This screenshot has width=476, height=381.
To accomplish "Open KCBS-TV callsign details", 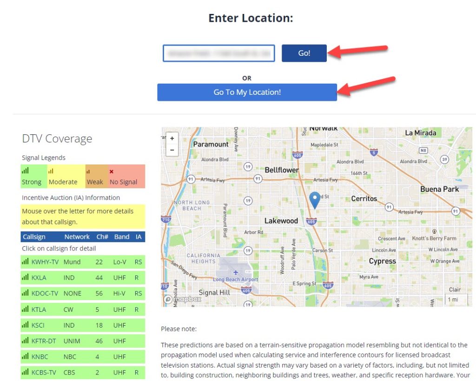I will [x=44, y=373].
